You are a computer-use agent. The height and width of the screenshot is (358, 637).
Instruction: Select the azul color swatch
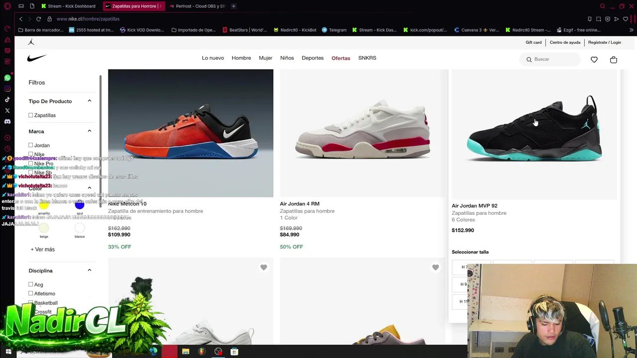pyautogui.click(x=80, y=205)
